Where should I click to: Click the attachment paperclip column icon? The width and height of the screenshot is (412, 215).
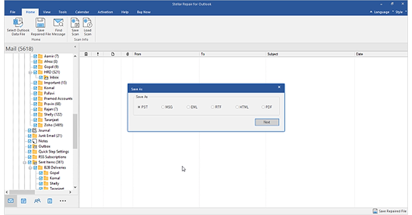127,54
